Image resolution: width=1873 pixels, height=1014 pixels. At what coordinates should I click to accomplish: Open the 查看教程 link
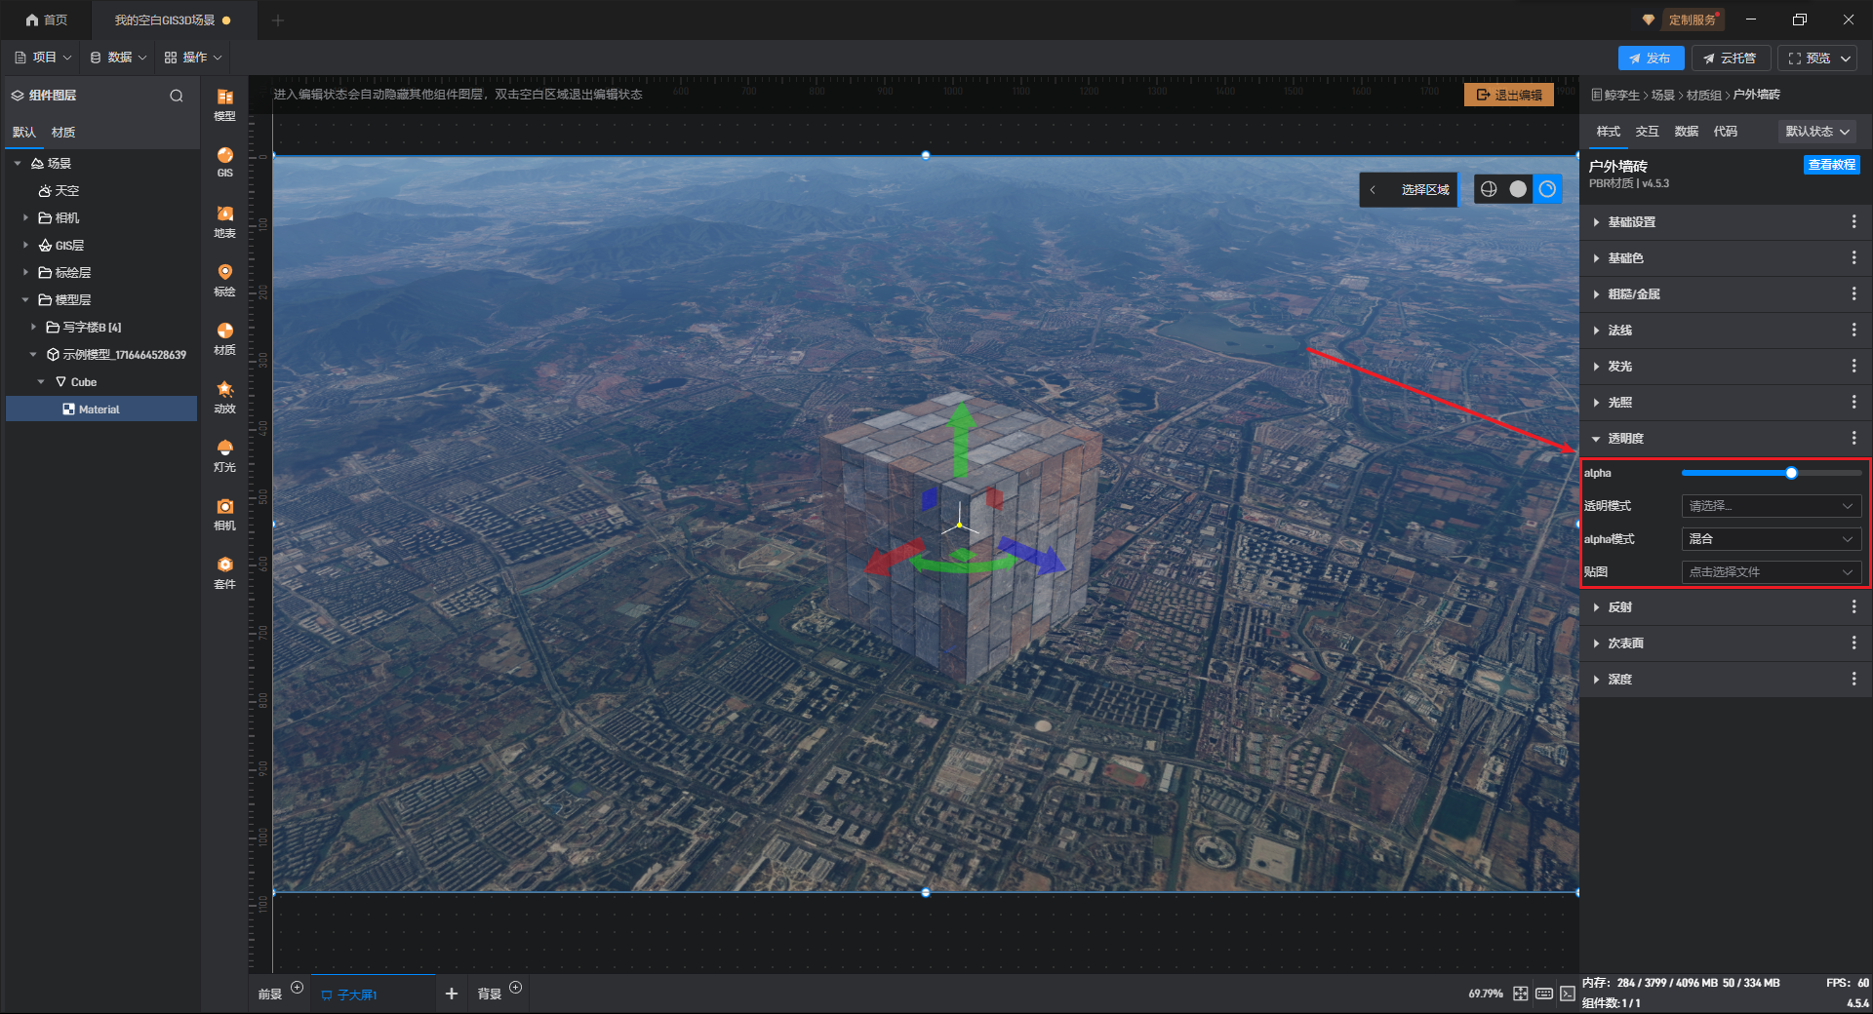pos(1831,165)
